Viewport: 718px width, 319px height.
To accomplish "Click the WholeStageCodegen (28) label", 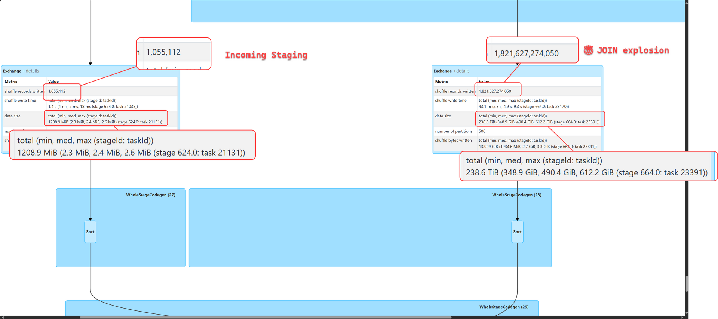I will tap(516, 195).
